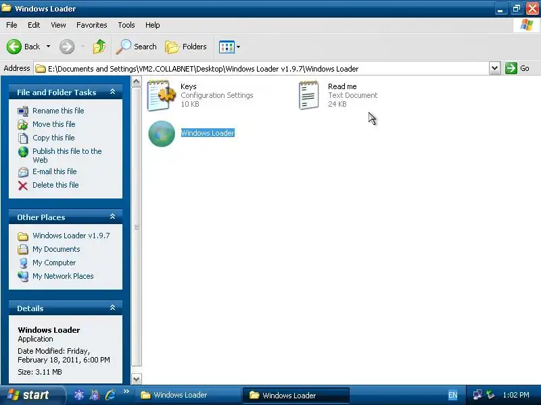Click the Rename this file icon

23,111
